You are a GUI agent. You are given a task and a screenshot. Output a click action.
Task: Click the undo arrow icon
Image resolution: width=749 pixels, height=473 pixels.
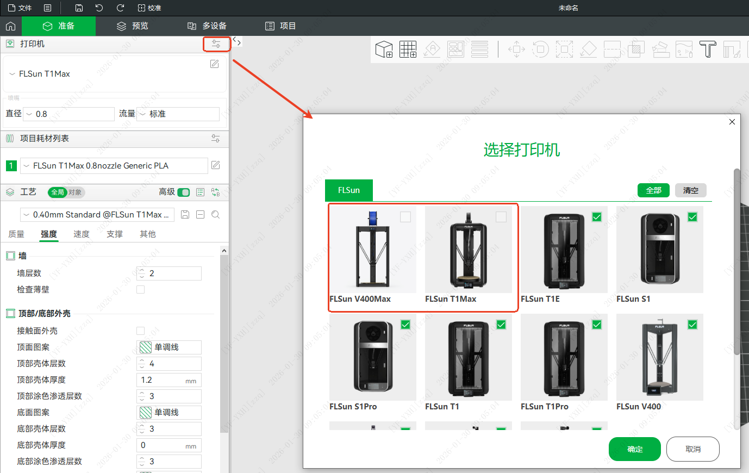coord(99,8)
